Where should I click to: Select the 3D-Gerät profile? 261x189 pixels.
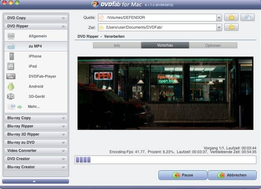point(36,97)
